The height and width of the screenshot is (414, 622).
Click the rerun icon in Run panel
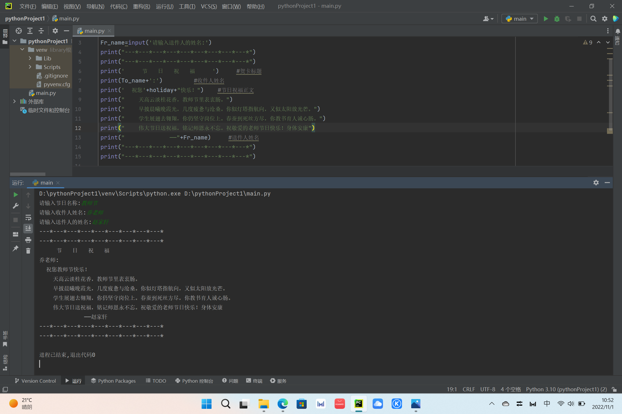click(16, 195)
